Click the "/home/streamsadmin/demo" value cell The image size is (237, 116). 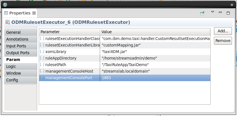pos(155,58)
